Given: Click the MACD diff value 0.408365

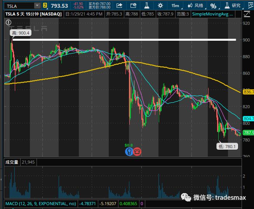Looking at the screenshot, I should coord(128,204).
